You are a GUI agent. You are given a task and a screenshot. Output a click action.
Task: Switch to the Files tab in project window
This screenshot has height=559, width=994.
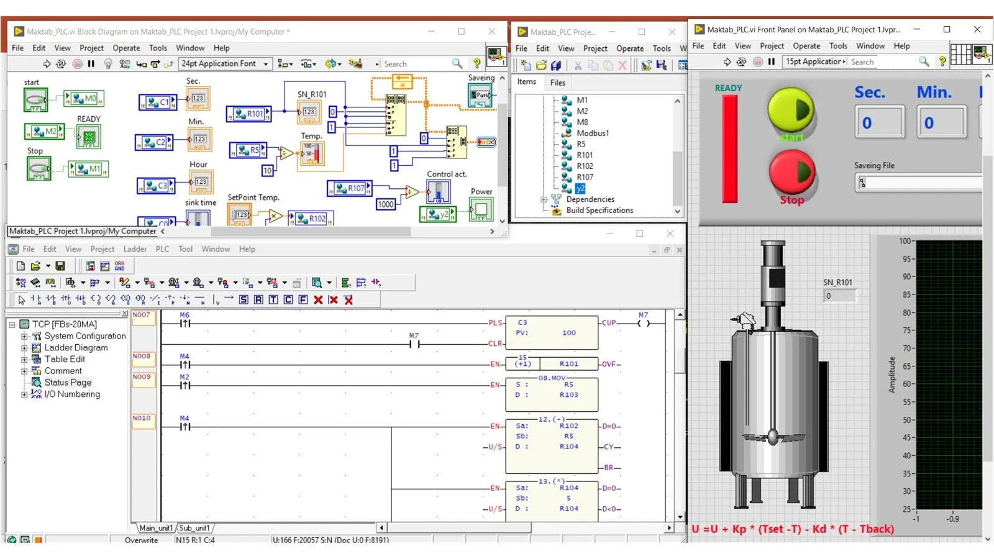point(557,83)
